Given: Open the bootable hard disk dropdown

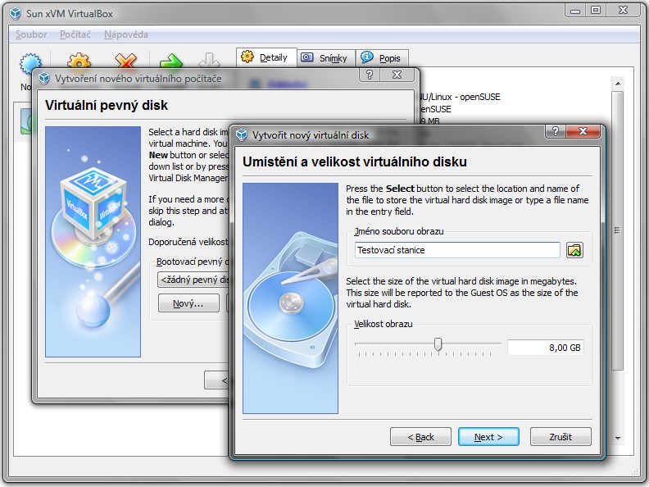Looking at the screenshot, I should (x=193, y=280).
